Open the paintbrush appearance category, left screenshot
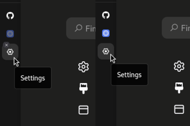 (x=83, y=88)
